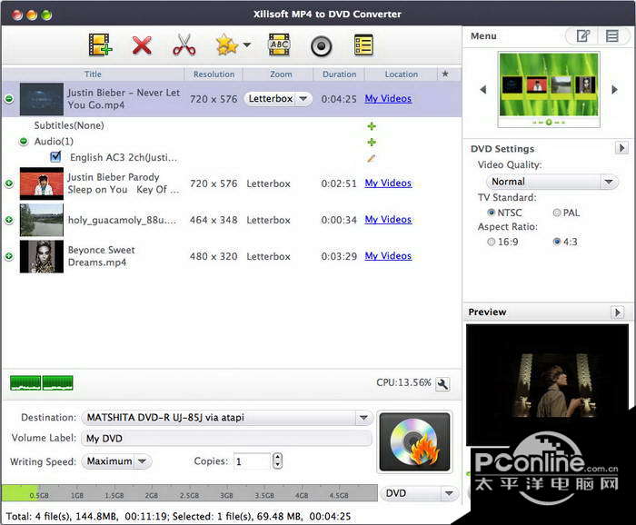Click the Copies number field

[x=252, y=461]
